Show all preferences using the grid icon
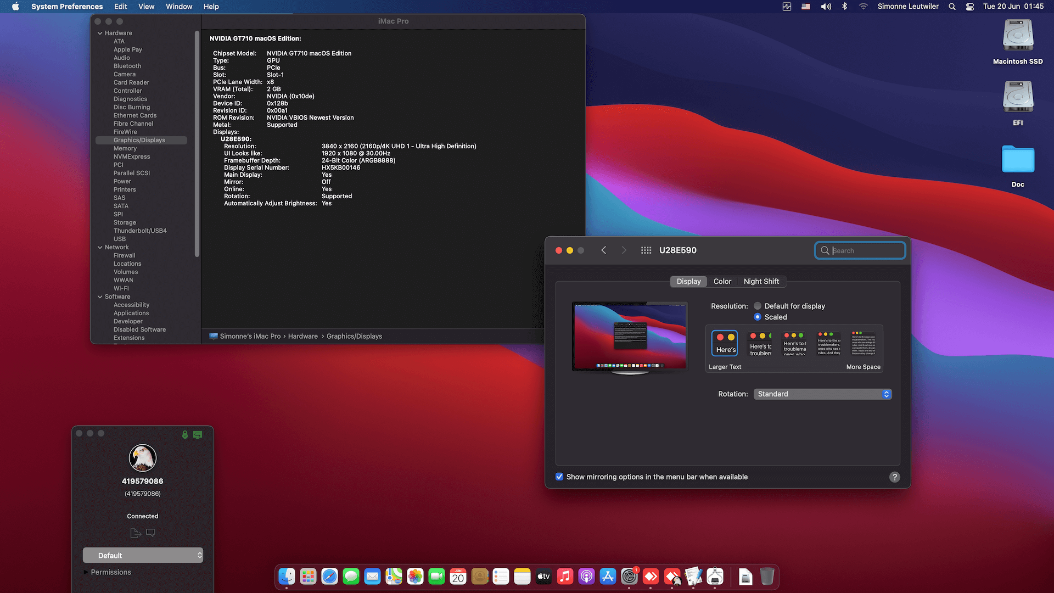This screenshot has width=1054, height=593. [646, 250]
